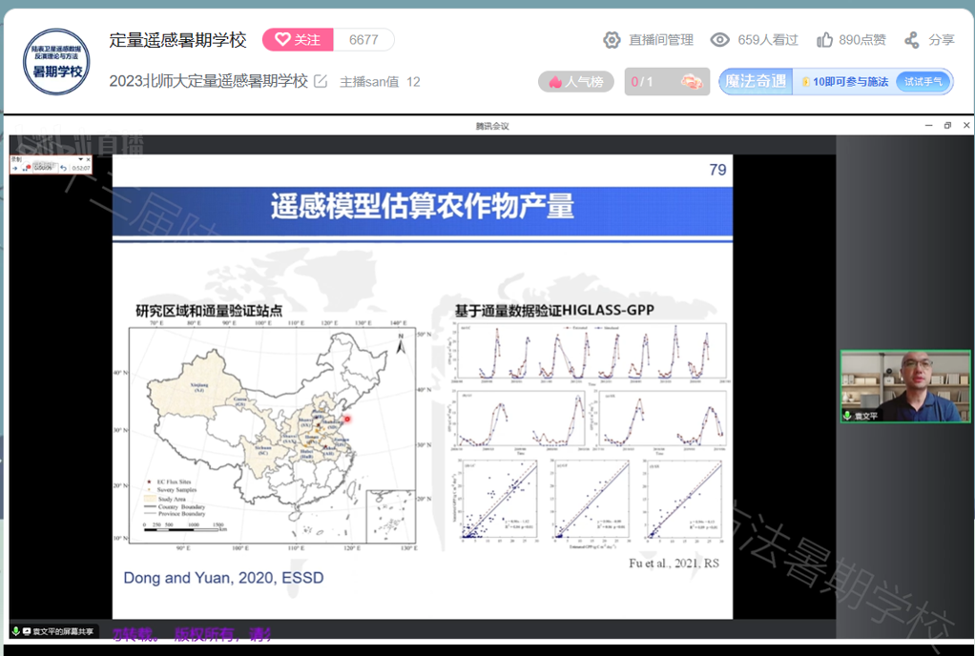
Task: Click the undo arrow in recording toolbar
Action: pyautogui.click(x=64, y=169)
